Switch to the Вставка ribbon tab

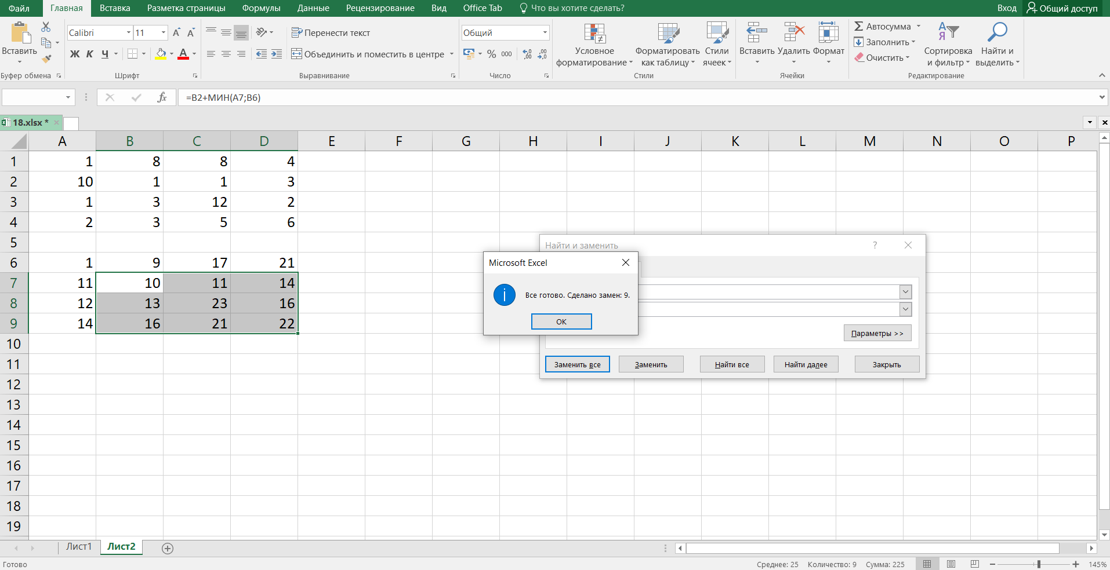point(115,8)
